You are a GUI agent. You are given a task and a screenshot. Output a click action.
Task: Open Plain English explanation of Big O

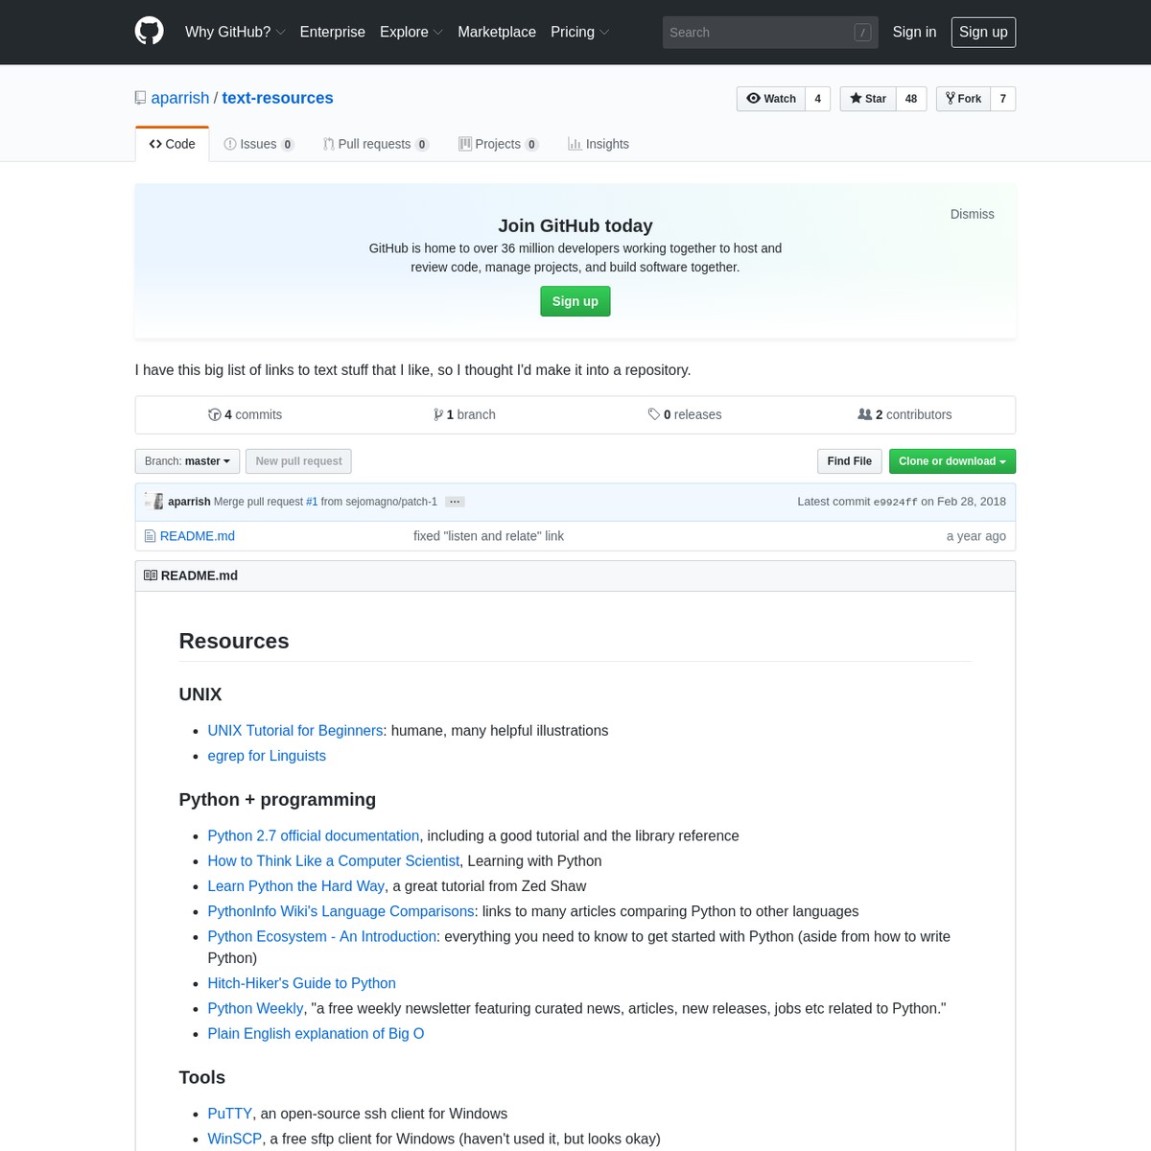pyautogui.click(x=317, y=1033)
